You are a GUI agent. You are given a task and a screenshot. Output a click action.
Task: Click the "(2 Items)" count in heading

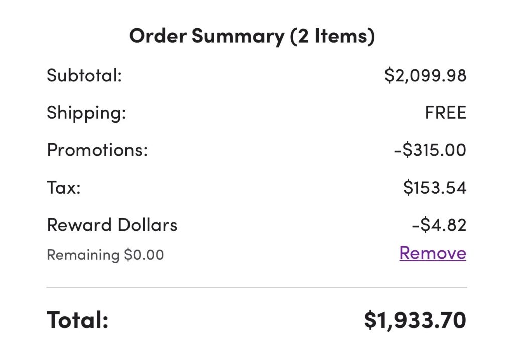point(332,36)
